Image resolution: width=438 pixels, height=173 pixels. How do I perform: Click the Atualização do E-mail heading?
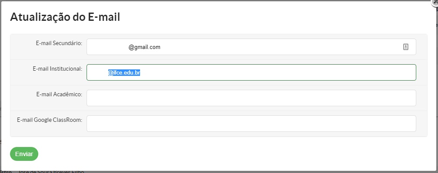(x=65, y=17)
